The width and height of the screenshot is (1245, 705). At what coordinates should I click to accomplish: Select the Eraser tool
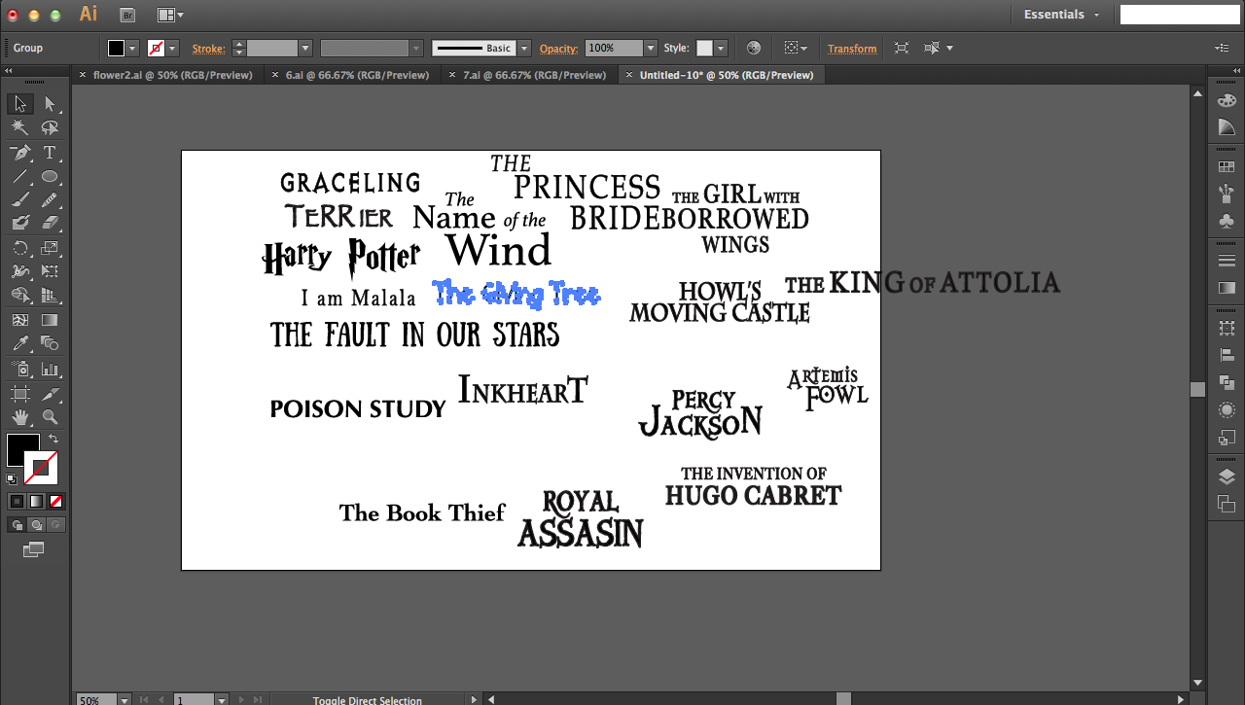pos(50,223)
